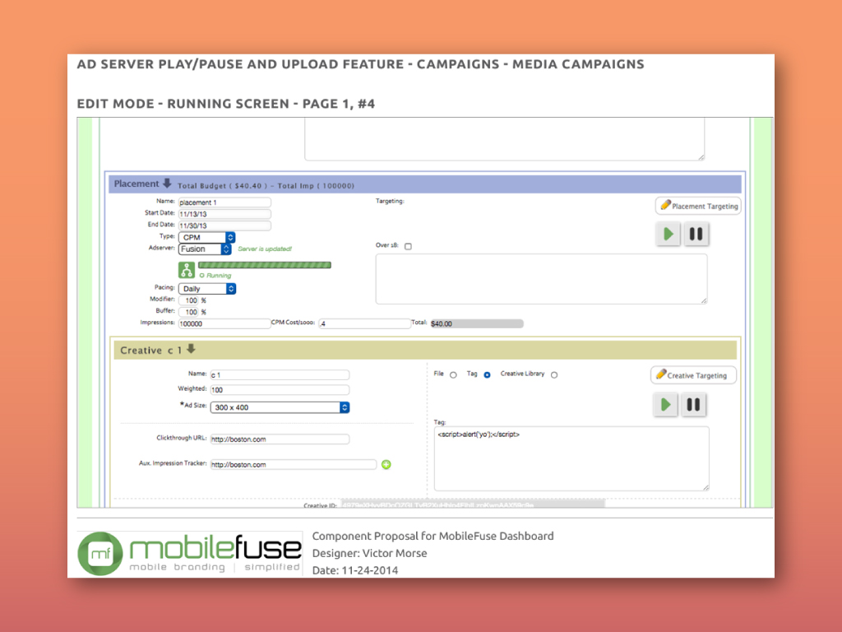842x632 pixels.
Task: Click the 'Server is updated!' status text
Action: pos(265,249)
